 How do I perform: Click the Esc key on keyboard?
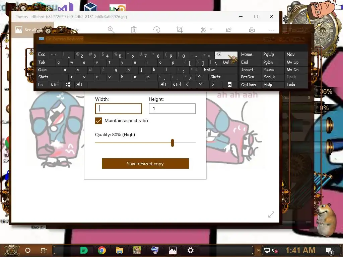point(43,55)
